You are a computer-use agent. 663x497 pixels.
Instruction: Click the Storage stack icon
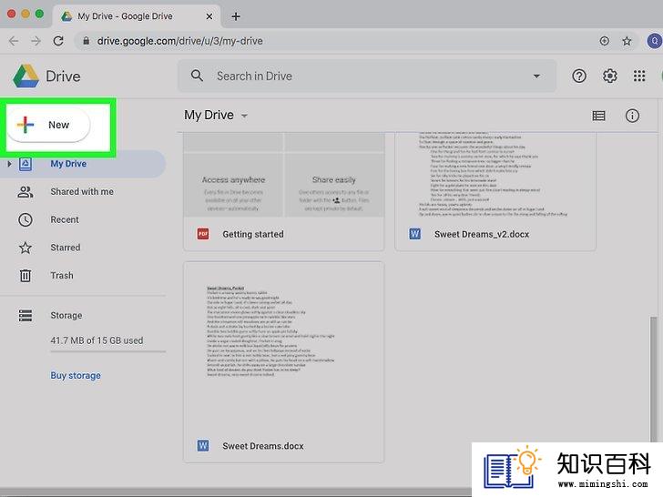25,315
